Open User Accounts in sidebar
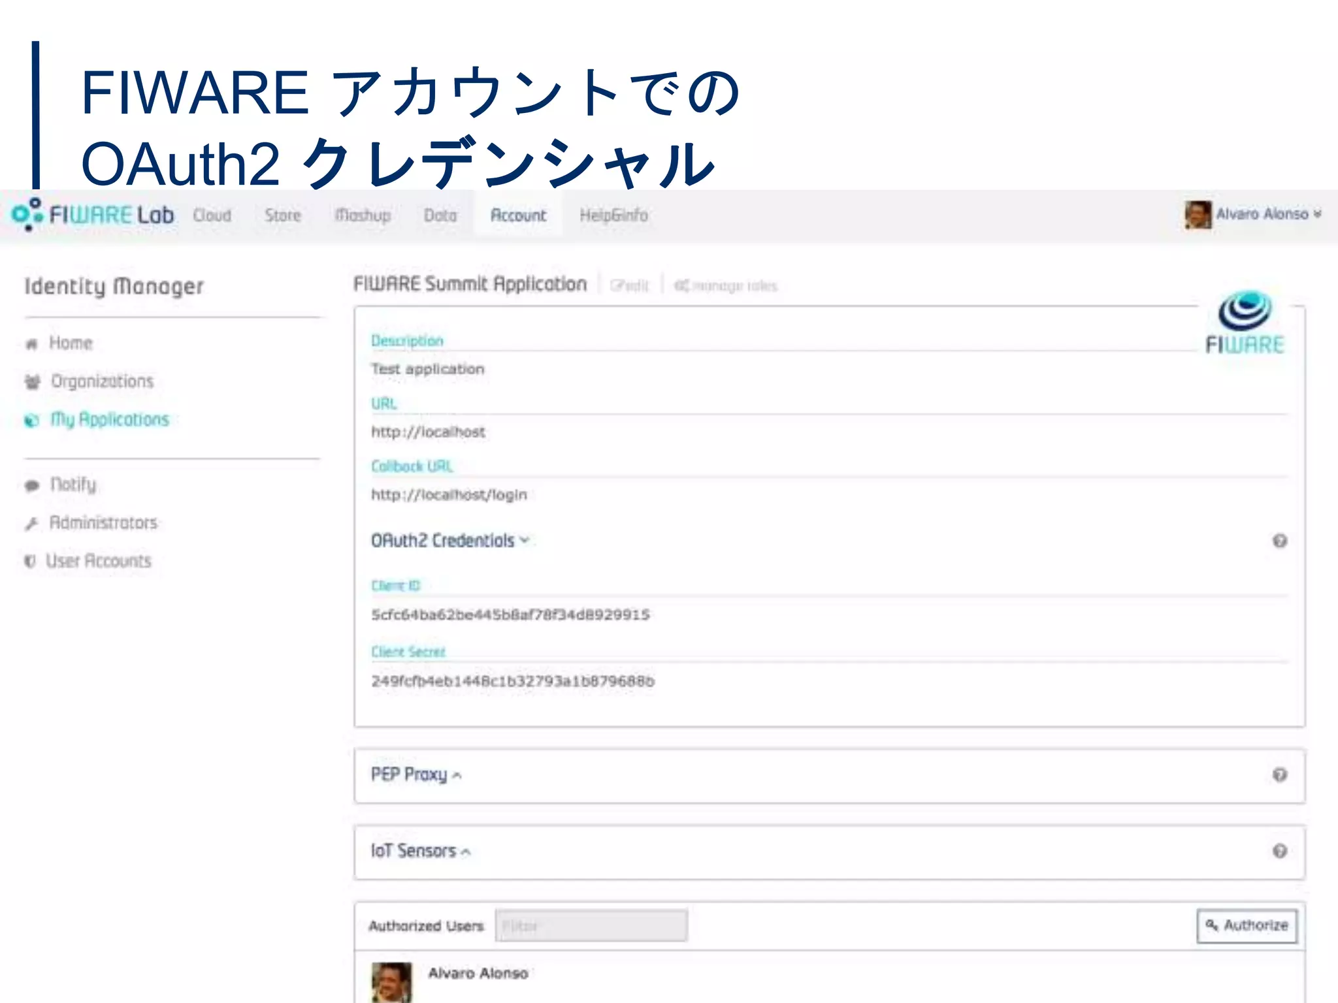This screenshot has width=1338, height=1003. coord(98,561)
